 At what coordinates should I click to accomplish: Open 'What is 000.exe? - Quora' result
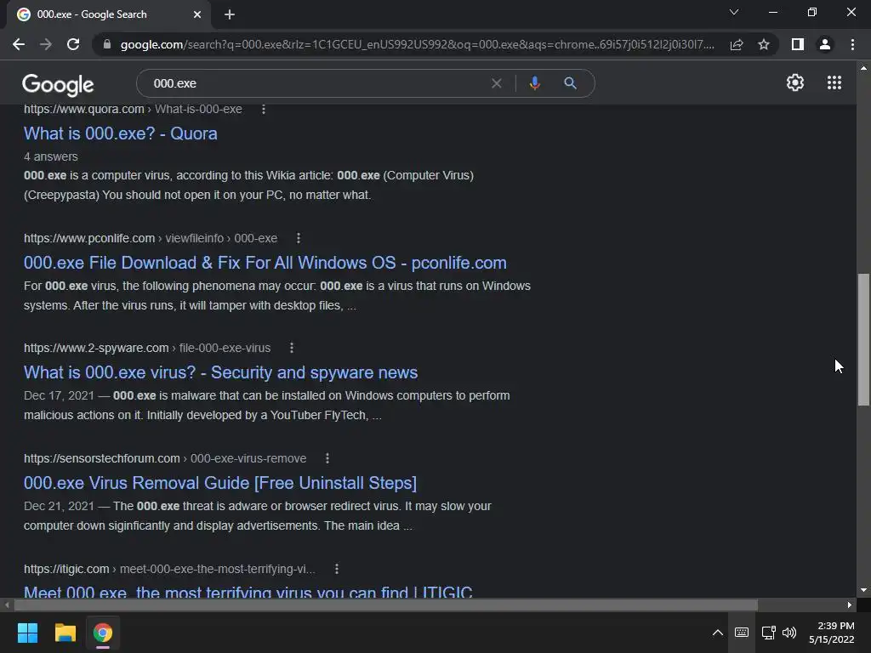coord(121,133)
